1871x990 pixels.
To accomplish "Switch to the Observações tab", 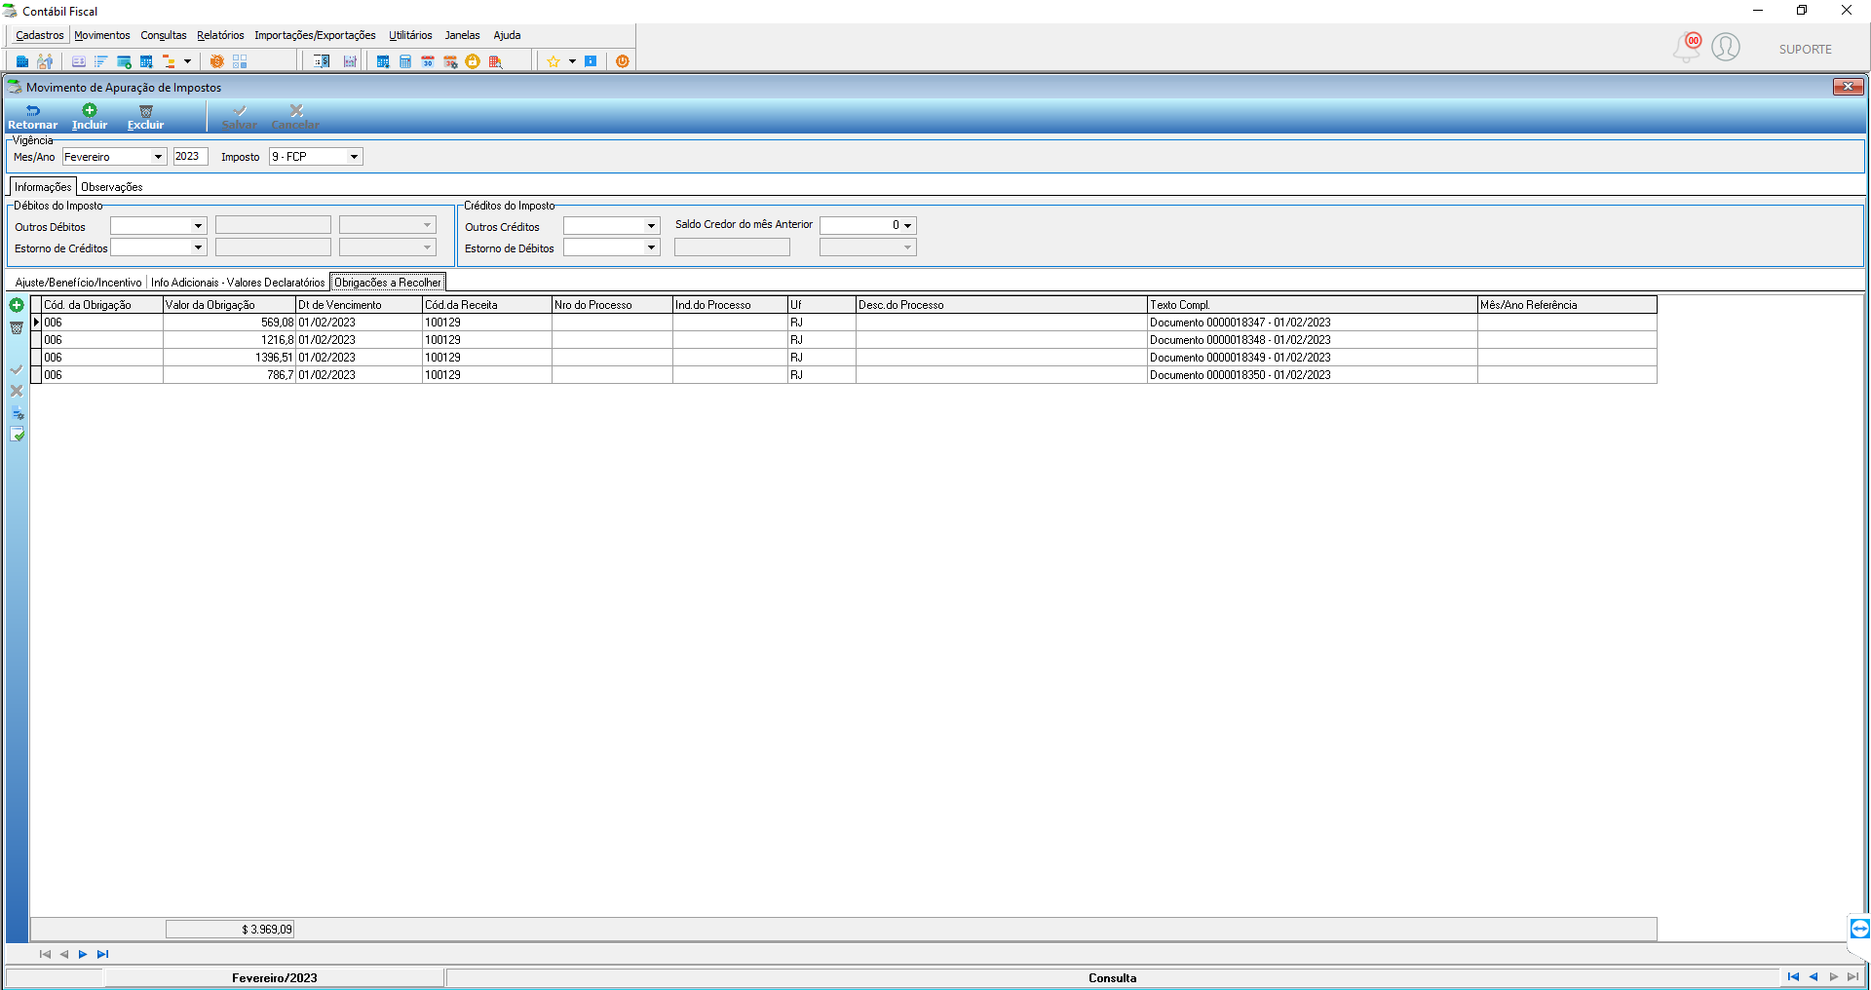I will (111, 187).
